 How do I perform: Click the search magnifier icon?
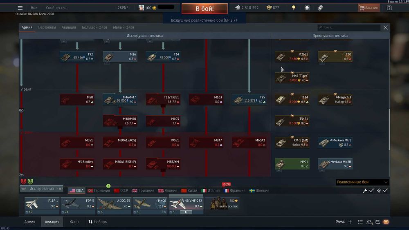320,27
